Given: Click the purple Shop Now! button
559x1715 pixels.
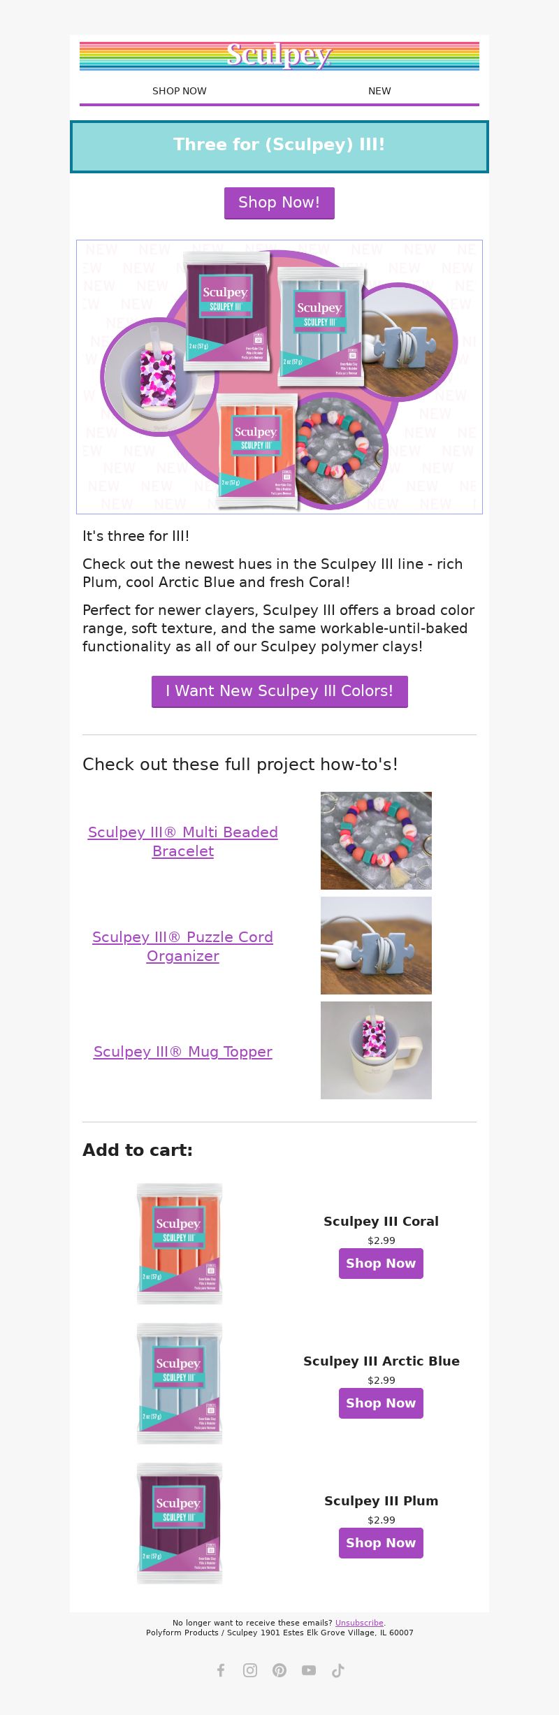Looking at the screenshot, I should pyautogui.click(x=279, y=203).
